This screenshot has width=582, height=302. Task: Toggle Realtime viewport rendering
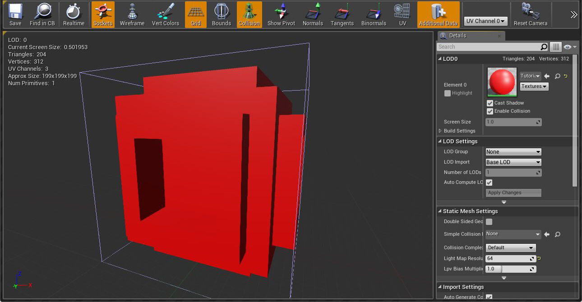[74, 14]
